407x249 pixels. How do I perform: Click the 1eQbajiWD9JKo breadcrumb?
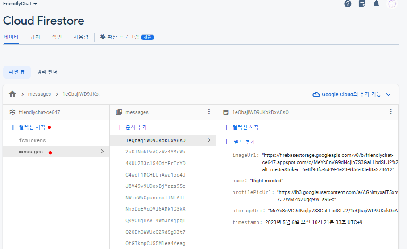click(x=81, y=94)
